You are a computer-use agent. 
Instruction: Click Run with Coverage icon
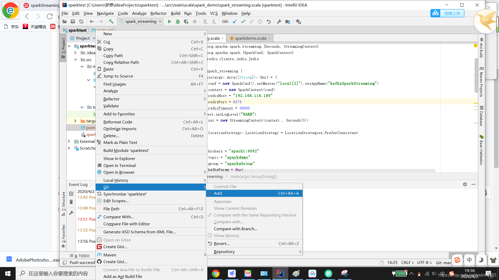click(x=186, y=22)
